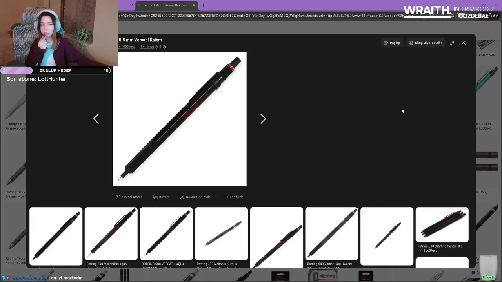Open a new browser tab

click(203, 5)
